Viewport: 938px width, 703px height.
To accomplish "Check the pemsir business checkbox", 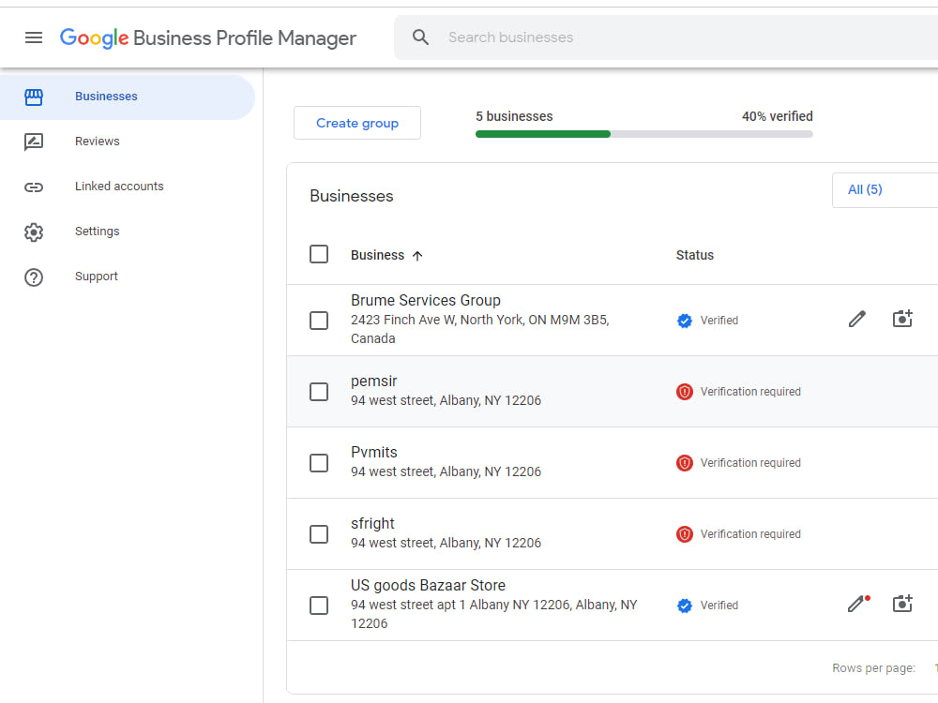I will (x=319, y=392).
